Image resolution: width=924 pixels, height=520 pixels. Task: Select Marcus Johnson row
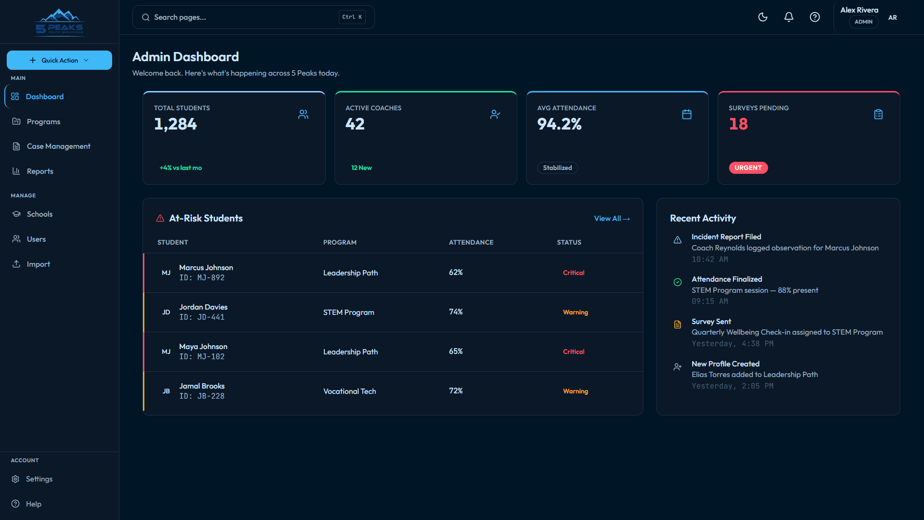393,273
